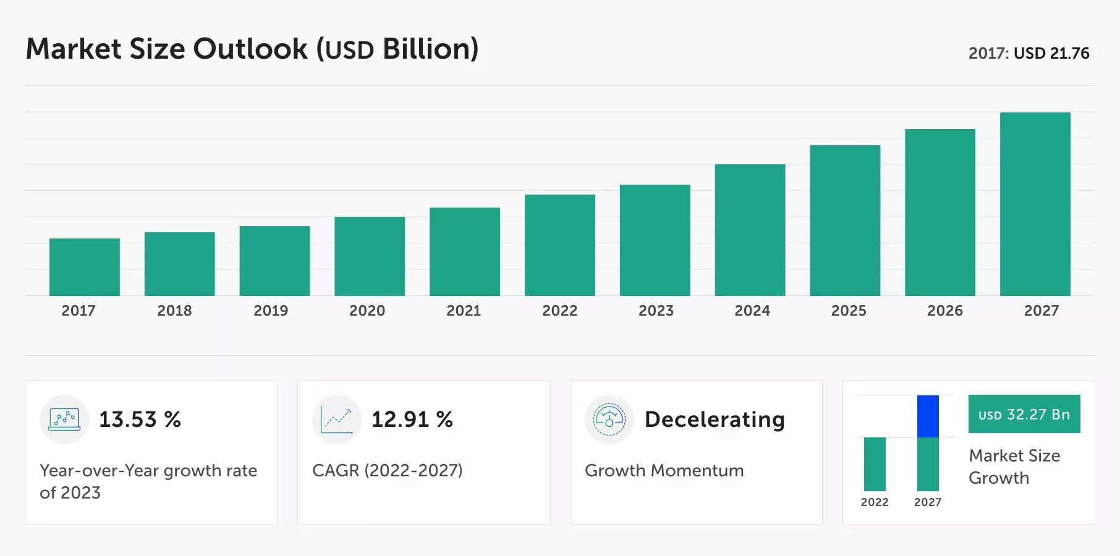Click the '2019' x-axis label
The image size is (1120, 556).
(271, 311)
